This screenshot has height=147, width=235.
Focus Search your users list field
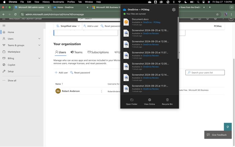pos(205,73)
